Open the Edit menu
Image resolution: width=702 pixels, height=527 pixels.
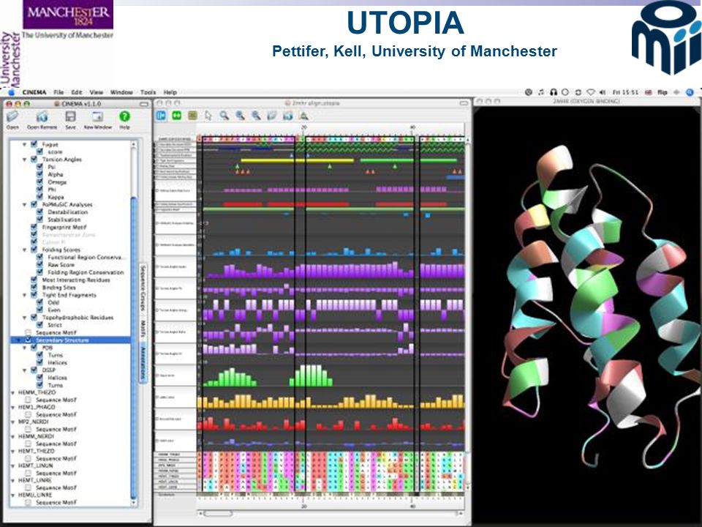77,92
